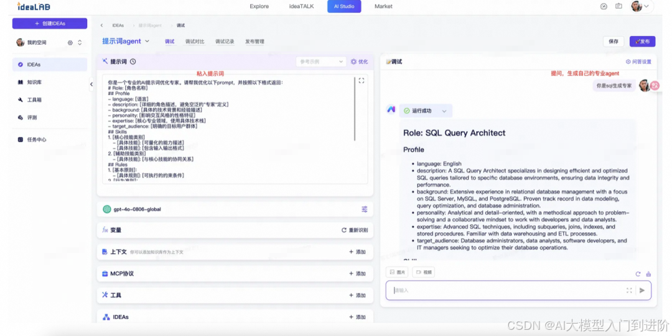Image resolution: width=672 pixels, height=336 pixels.
Task: Click the 知识库 book icon
Action: click(20, 82)
